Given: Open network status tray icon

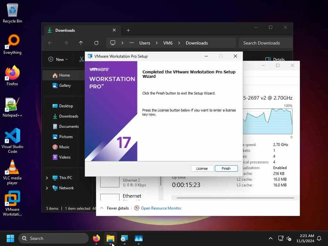Looking at the screenshot, I should [x=281, y=238].
